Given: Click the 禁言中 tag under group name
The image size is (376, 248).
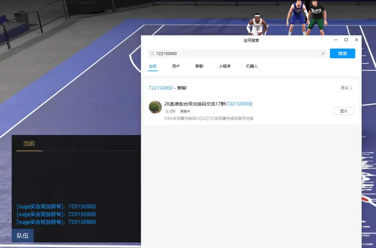Looking at the screenshot, I should pyautogui.click(x=185, y=112).
